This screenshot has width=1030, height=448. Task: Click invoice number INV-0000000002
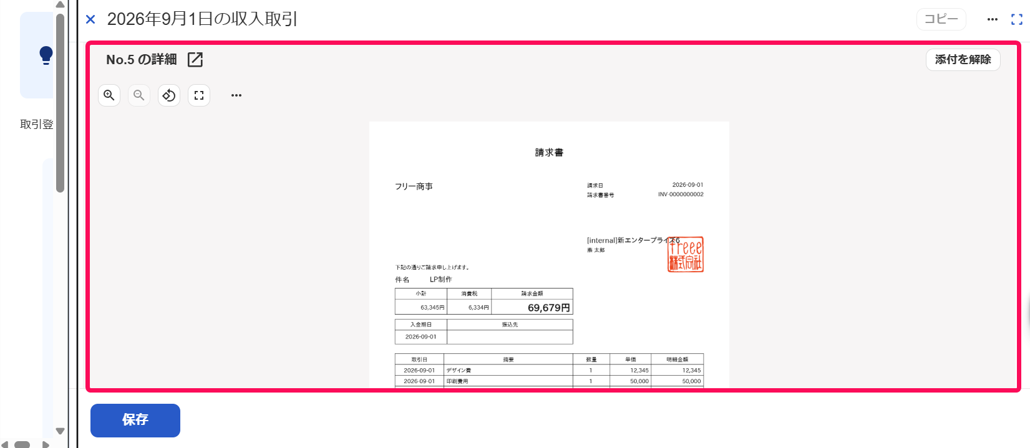click(681, 194)
